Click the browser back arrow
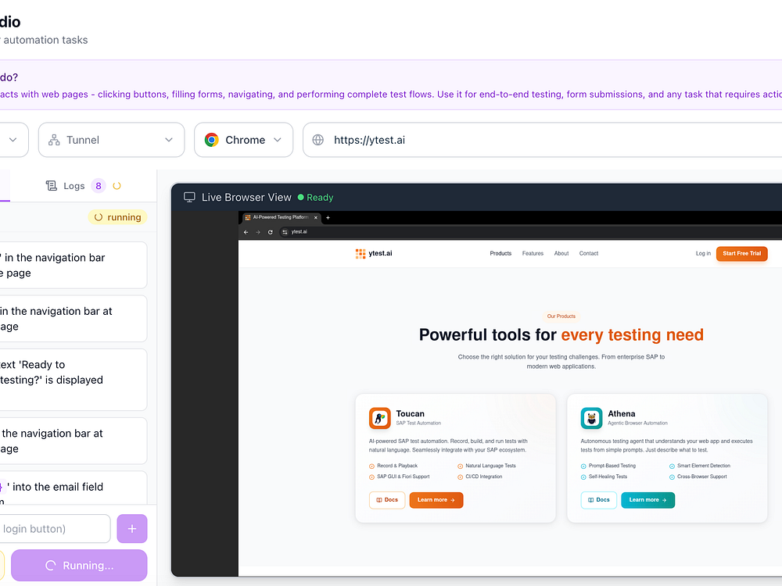 246,232
